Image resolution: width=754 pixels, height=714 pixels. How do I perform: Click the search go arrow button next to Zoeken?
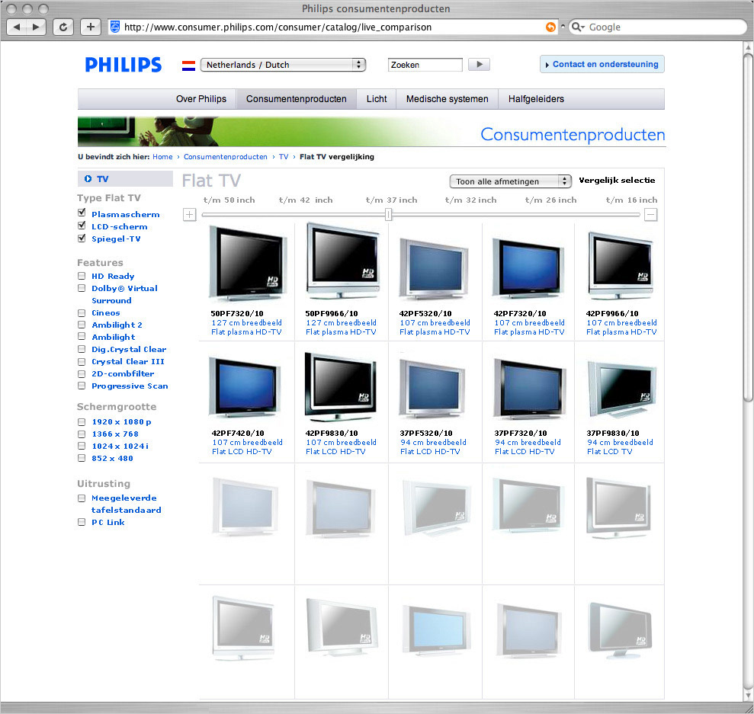(479, 64)
